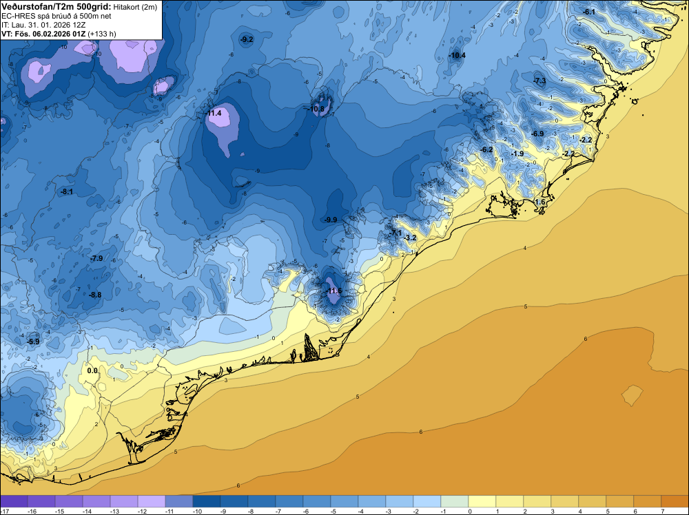Select the medium blue legend swatch between -6 and -5
Viewport: 689px width, 515px height.
[317, 501]
